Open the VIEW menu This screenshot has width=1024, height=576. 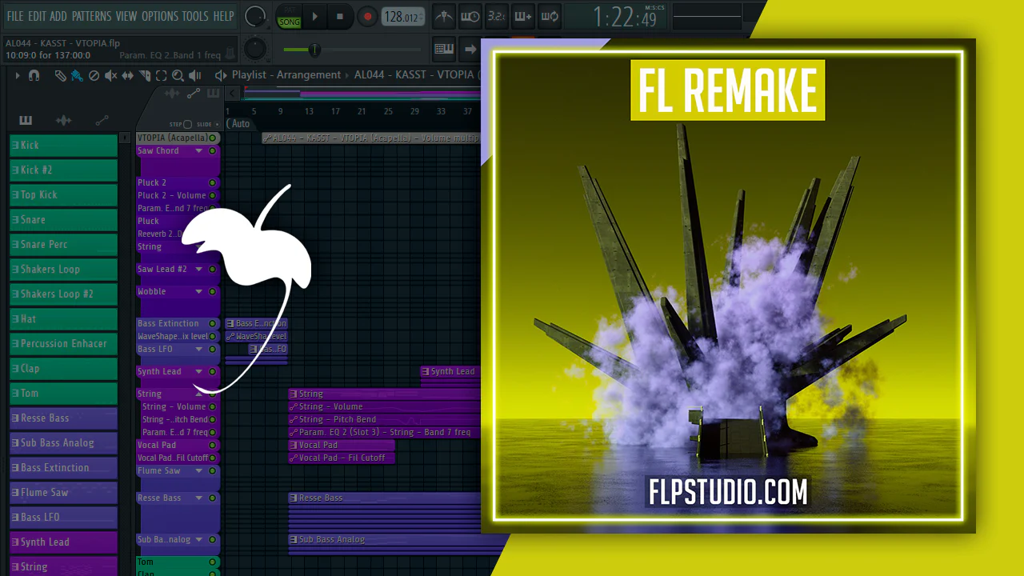[x=126, y=16]
